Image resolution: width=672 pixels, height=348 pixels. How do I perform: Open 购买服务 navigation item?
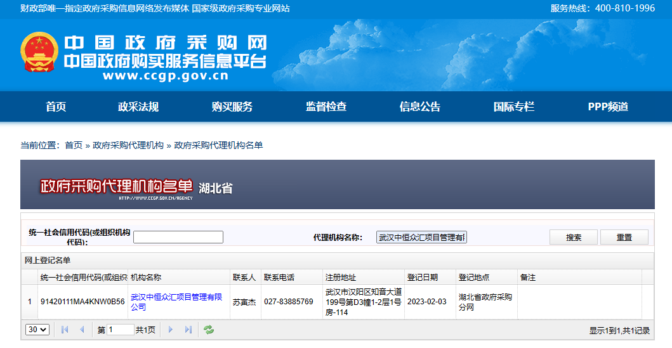coord(232,106)
